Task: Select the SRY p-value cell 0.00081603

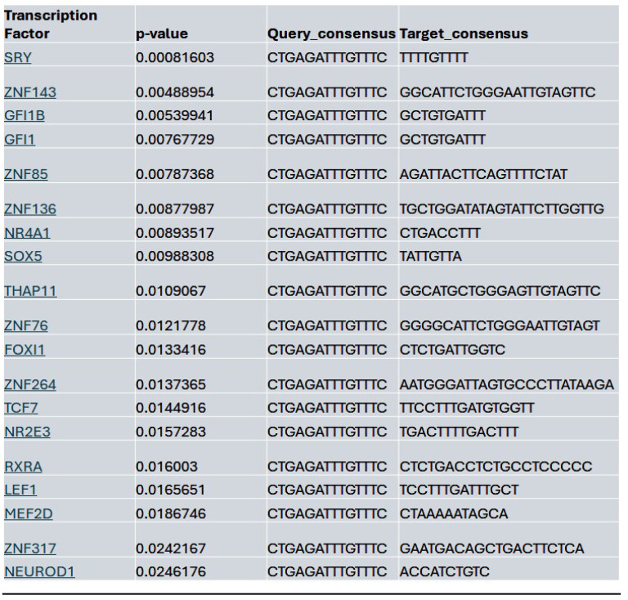Action: (x=175, y=58)
